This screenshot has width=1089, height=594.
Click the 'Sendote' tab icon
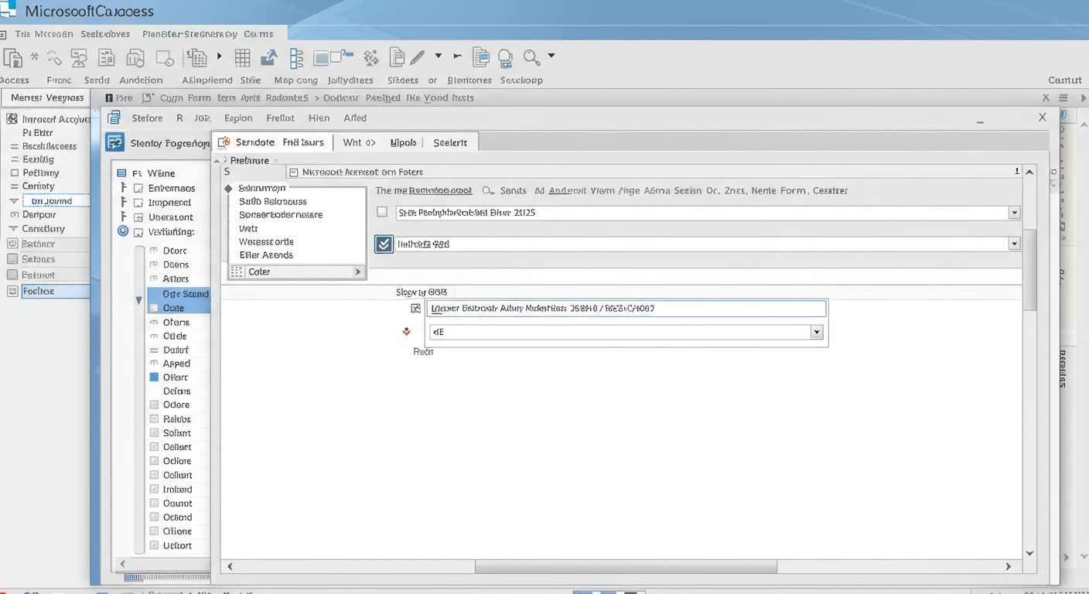[x=224, y=142]
